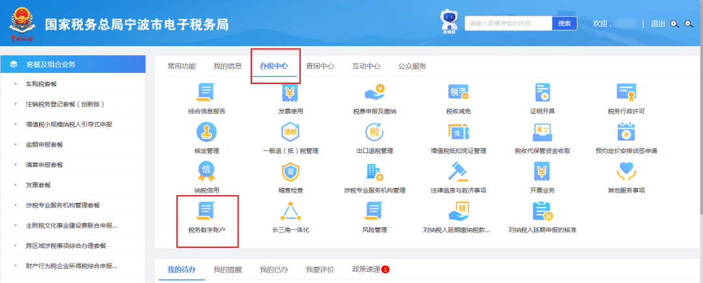Viewport: 703px width, 283px height.
Task: Open 开票业务 icon
Action: point(542,172)
